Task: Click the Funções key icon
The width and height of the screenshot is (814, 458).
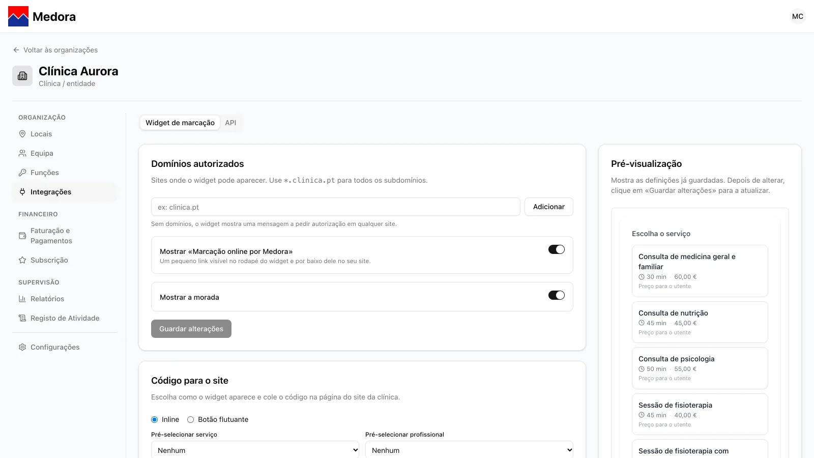Action: [22, 173]
